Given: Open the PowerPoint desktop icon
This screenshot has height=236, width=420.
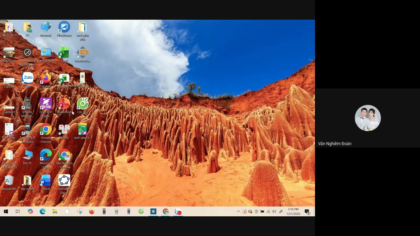Looking at the screenshot, I should (64, 106).
